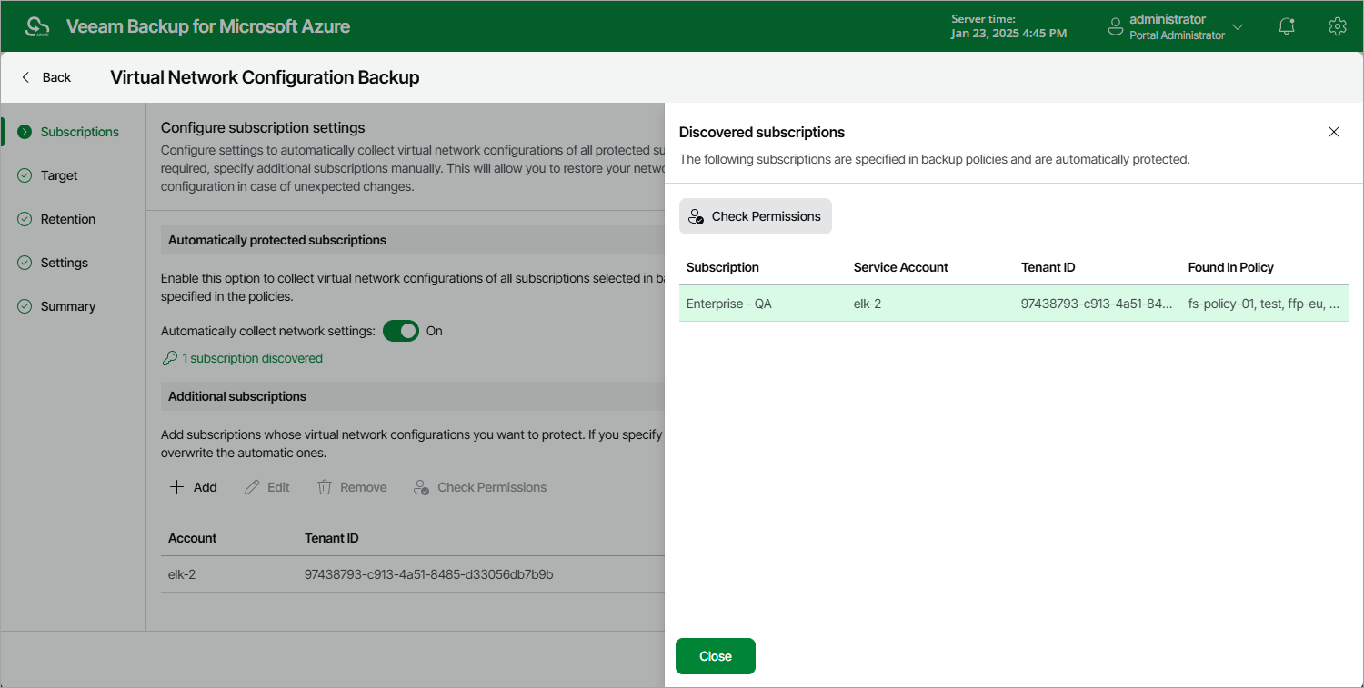The image size is (1364, 688).
Task: Click the Edit pencil icon
Action: (x=251, y=486)
